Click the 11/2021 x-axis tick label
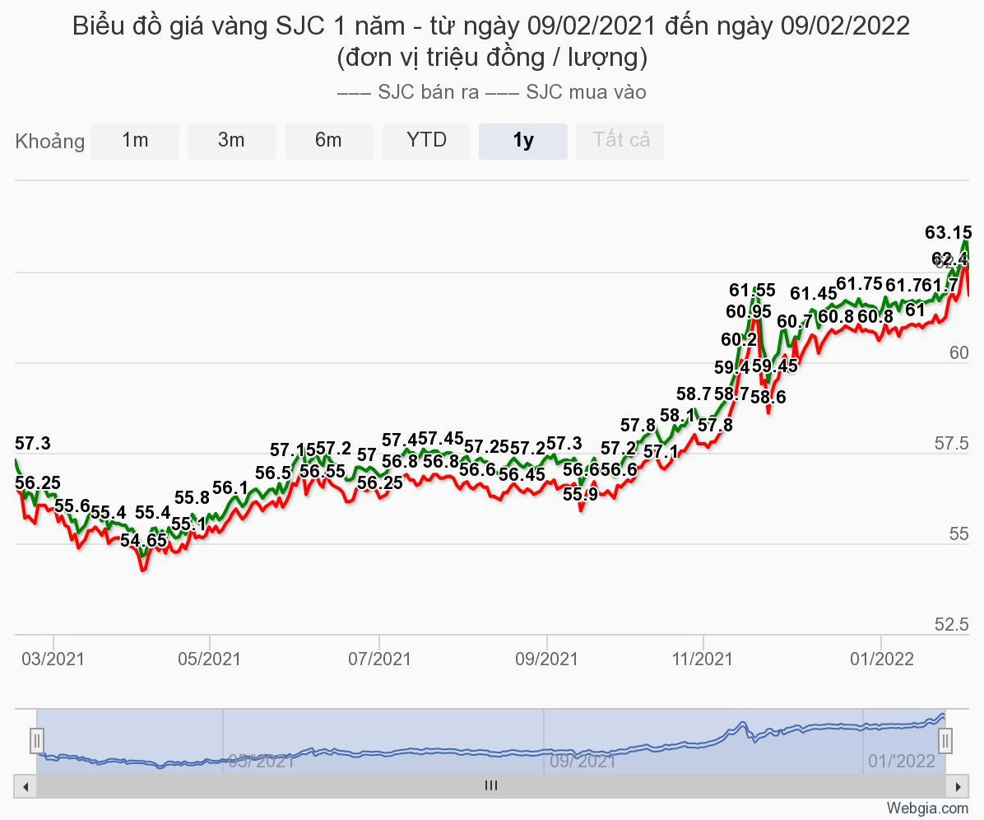Image resolution: width=984 pixels, height=820 pixels. coord(703,659)
